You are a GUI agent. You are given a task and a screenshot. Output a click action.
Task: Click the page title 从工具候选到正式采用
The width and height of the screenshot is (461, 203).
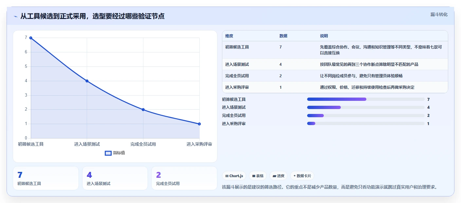92,16
